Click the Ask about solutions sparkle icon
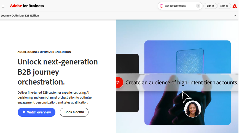This screenshot has height=133, width=239. [x=162, y=6]
